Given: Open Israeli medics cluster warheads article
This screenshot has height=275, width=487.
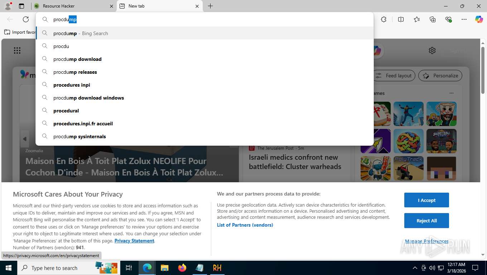Looking at the screenshot, I should pos(295,162).
